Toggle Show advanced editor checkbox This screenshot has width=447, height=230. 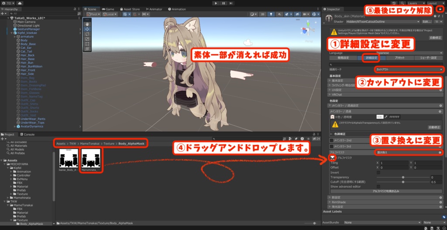[x=378, y=186]
